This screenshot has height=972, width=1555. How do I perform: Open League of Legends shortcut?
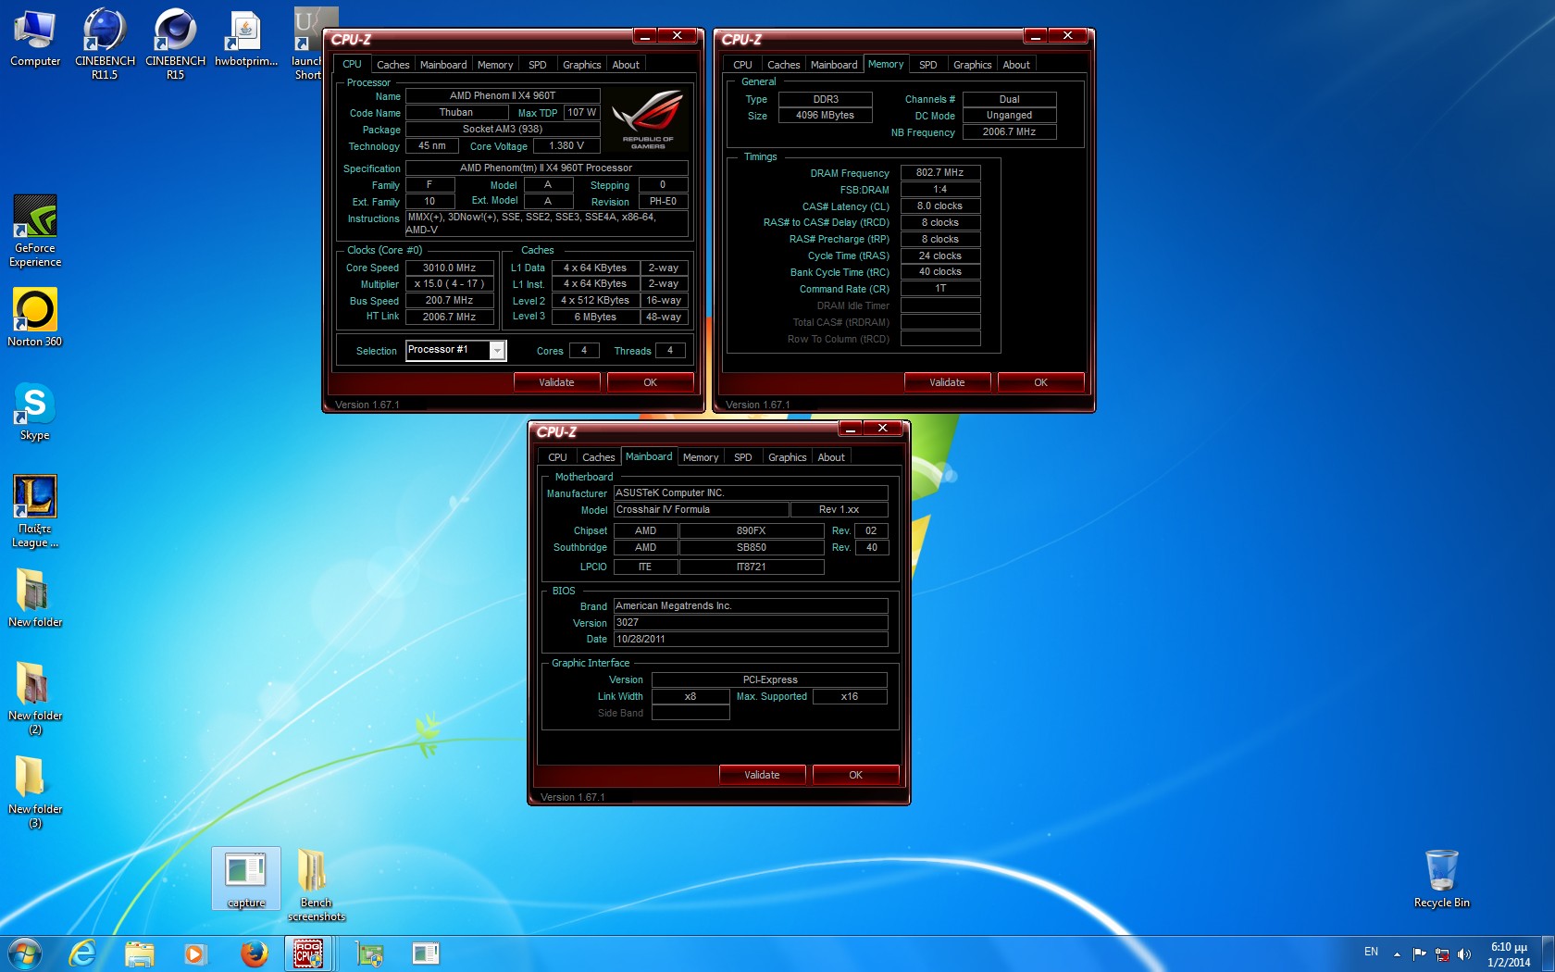35,511
